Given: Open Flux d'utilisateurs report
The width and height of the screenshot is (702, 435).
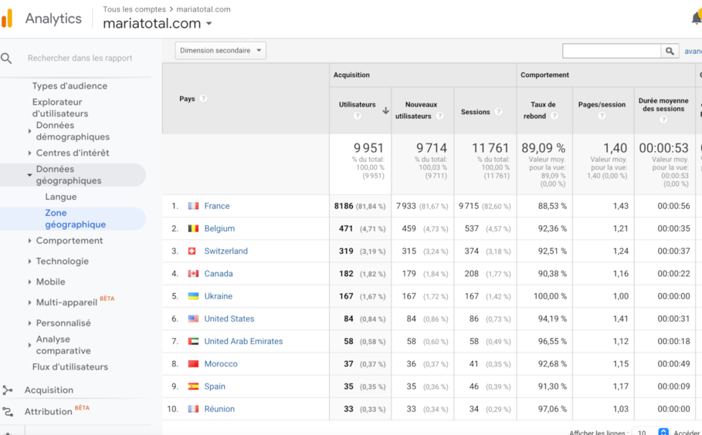Looking at the screenshot, I should pyautogui.click(x=70, y=367).
